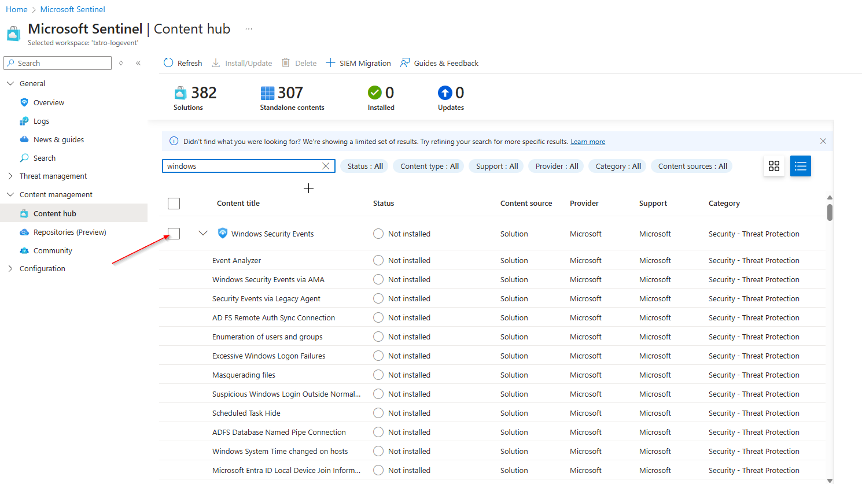862x484 pixels.
Task: Go to Overview in sidebar
Action: coord(49,103)
